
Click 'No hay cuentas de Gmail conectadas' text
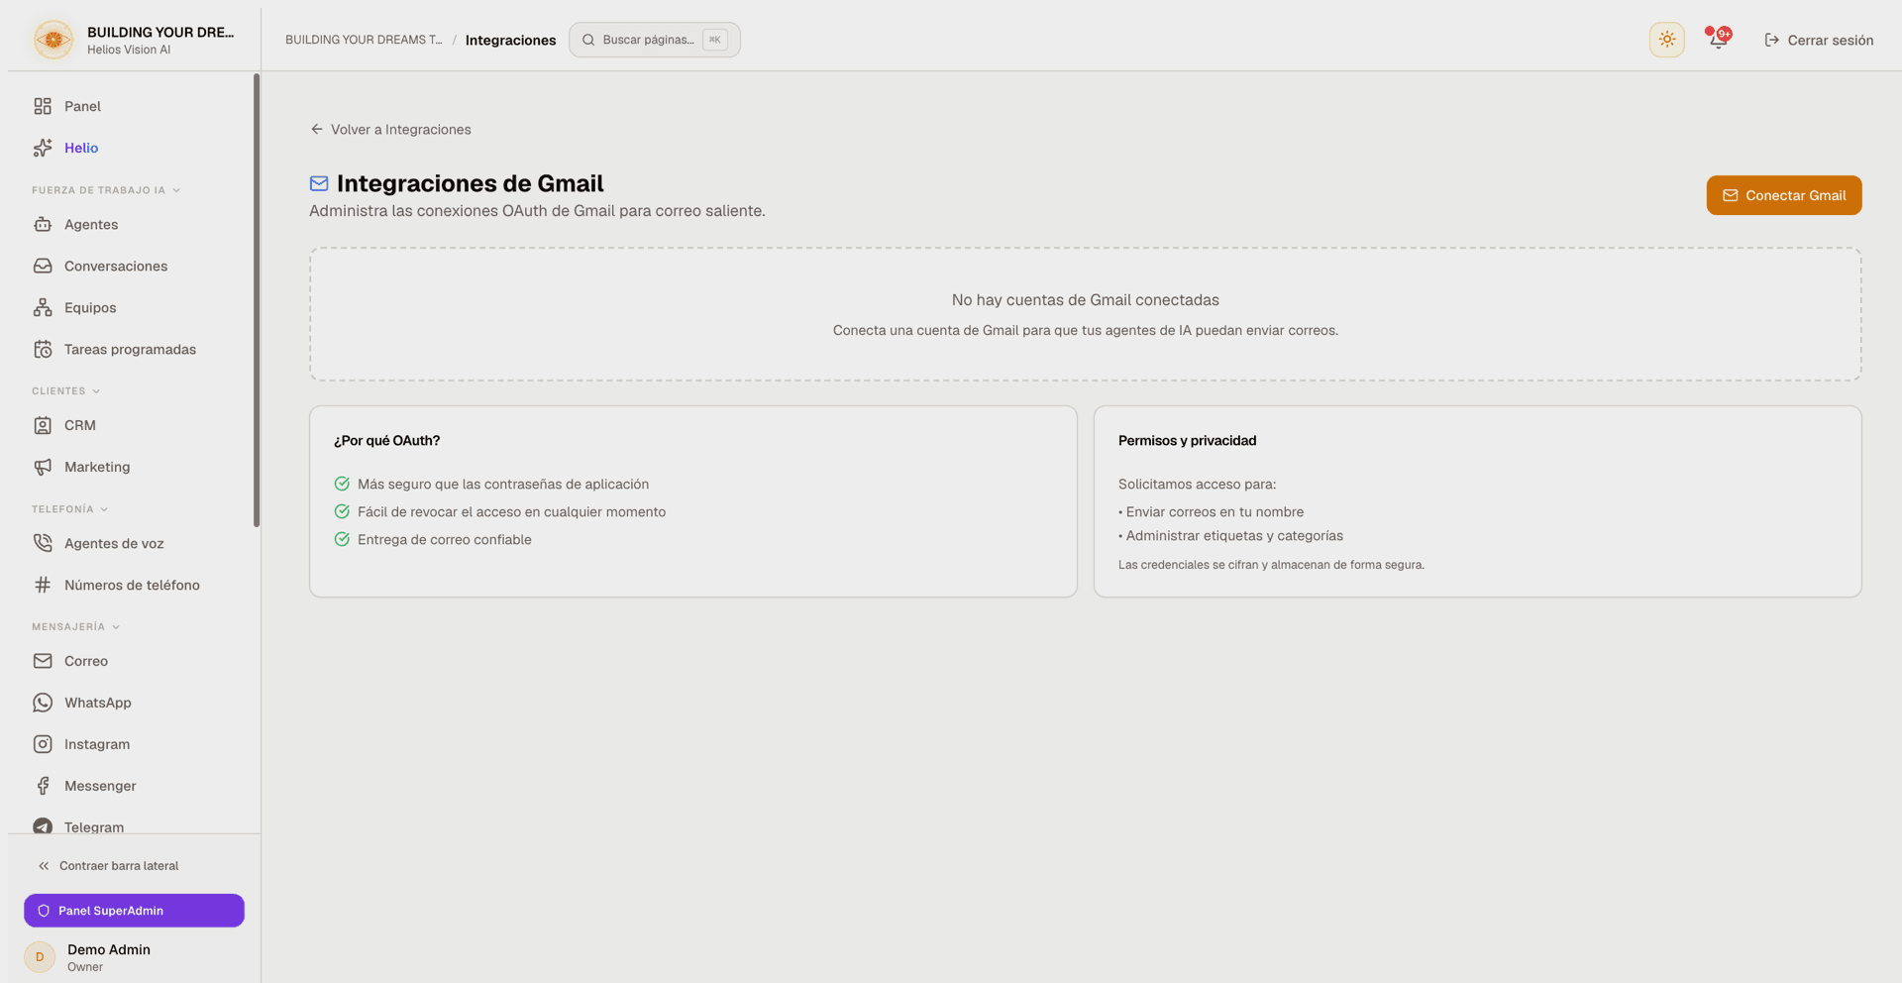coord(1085,300)
